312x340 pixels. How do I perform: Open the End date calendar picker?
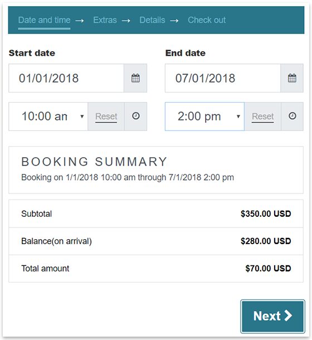(292, 78)
